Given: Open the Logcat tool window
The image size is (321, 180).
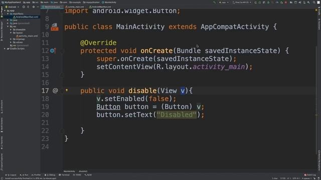Looking at the screenshot, I should point(11,175).
